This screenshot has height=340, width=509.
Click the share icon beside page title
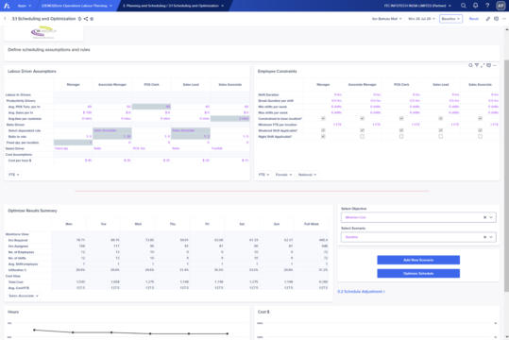click(86, 19)
